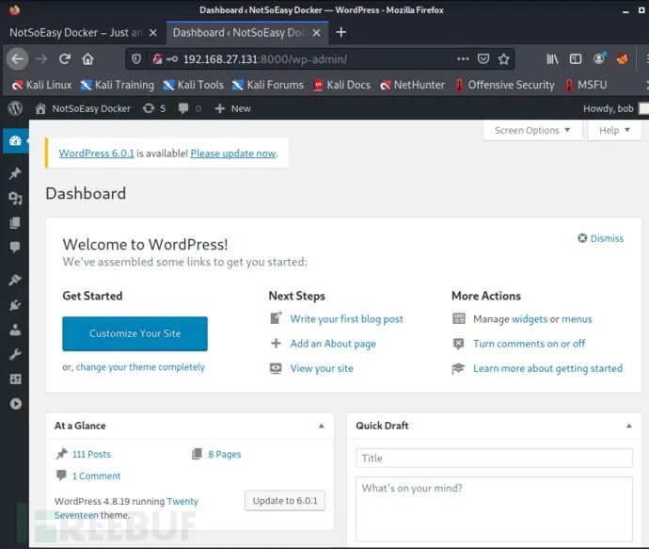649x549 pixels.
Task: Click Learn more about getting started
Action: point(547,368)
